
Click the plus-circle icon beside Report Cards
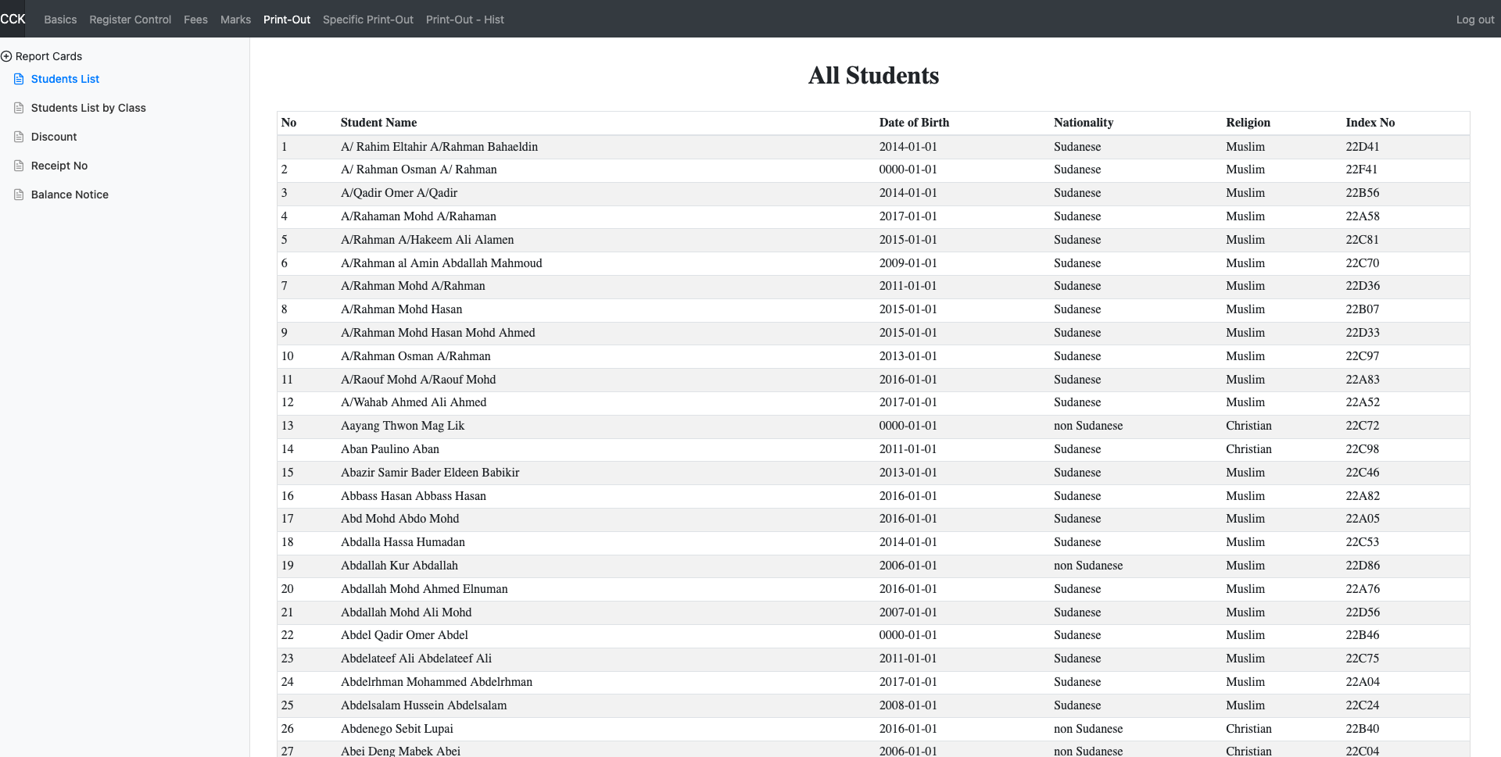[x=6, y=56]
